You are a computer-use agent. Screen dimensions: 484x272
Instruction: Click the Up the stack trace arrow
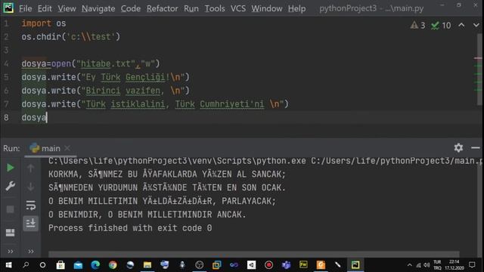click(x=30, y=168)
